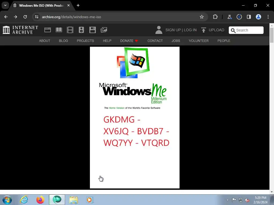274x205 pixels.
Task: Open the browser extensions puzzle icon
Action: click(215, 17)
